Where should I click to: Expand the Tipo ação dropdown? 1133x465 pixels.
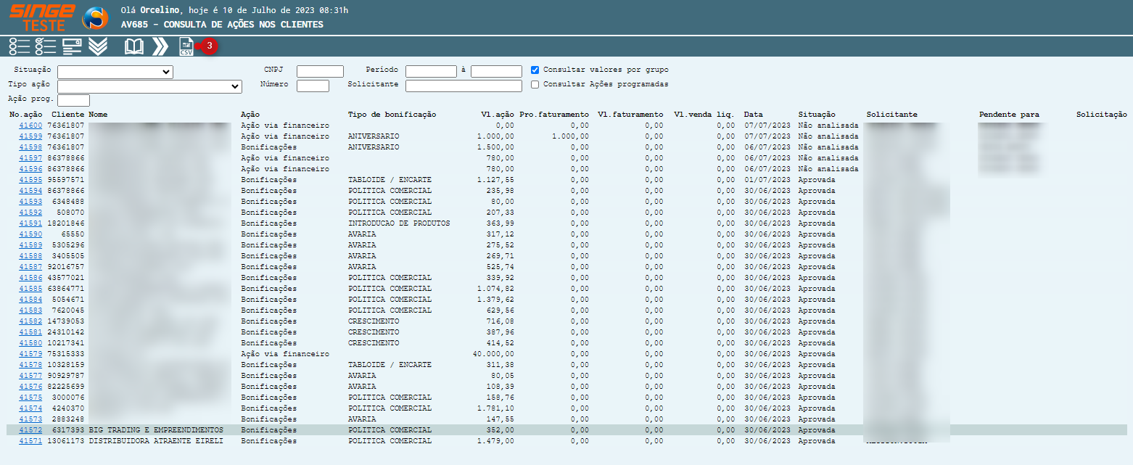(x=149, y=86)
